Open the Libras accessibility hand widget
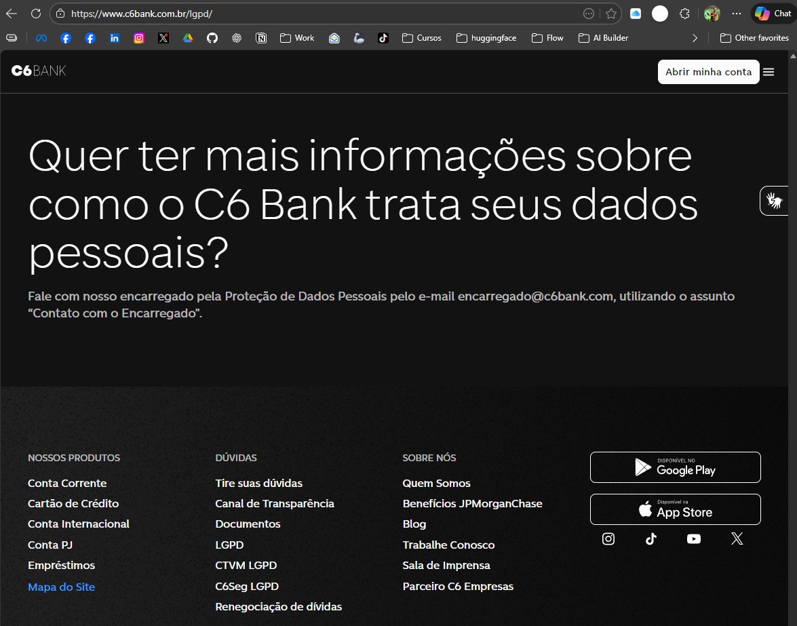This screenshot has width=797, height=626. (x=774, y=201)
